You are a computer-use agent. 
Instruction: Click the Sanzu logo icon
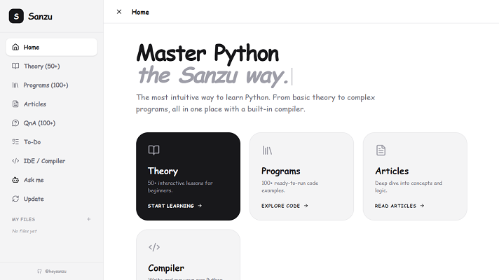click(16, 16)
